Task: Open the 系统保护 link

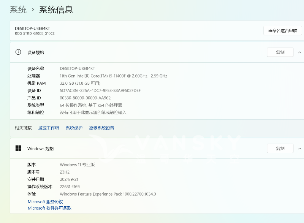Action: click(73, 128)
